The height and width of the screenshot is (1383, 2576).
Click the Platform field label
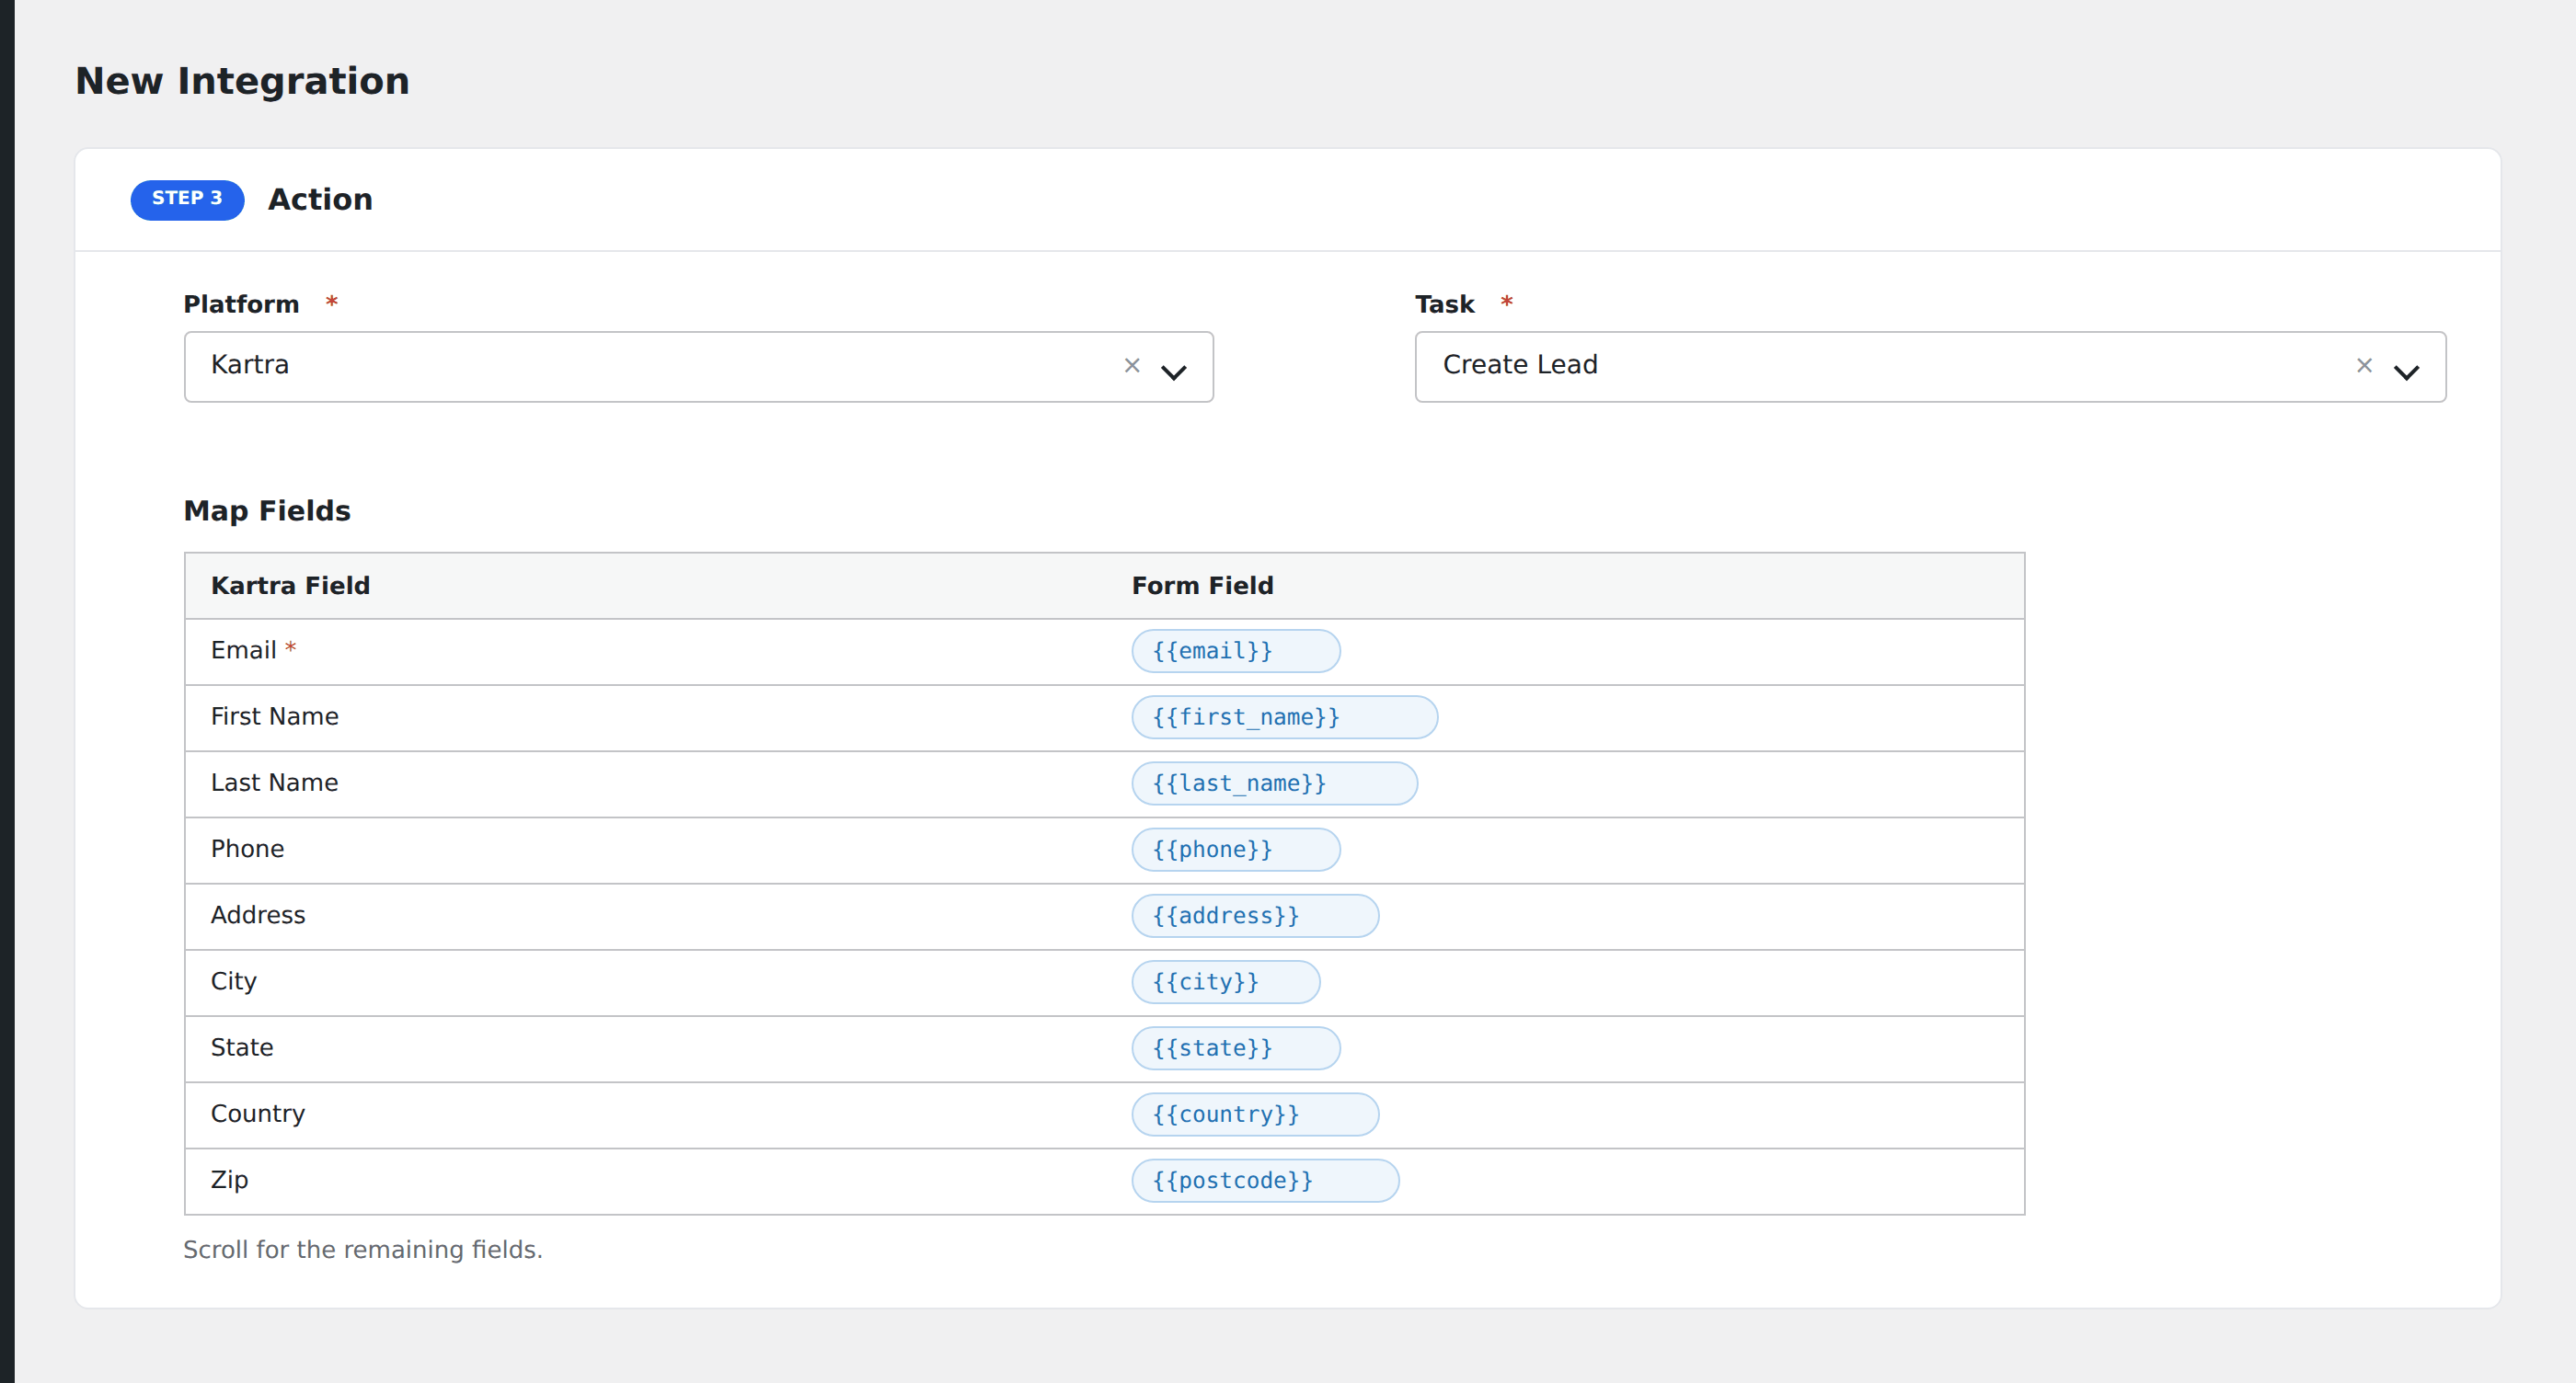click(x=241, y=303)
